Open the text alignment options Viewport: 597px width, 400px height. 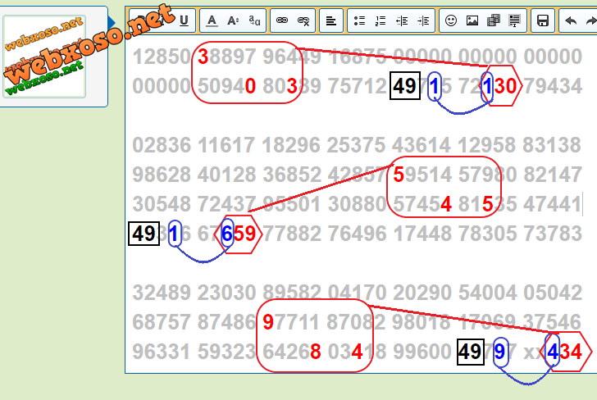pos(330,20)
